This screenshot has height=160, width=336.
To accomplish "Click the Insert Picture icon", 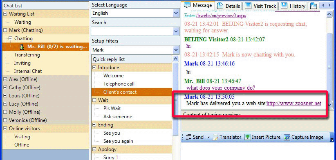I will 248,137.
